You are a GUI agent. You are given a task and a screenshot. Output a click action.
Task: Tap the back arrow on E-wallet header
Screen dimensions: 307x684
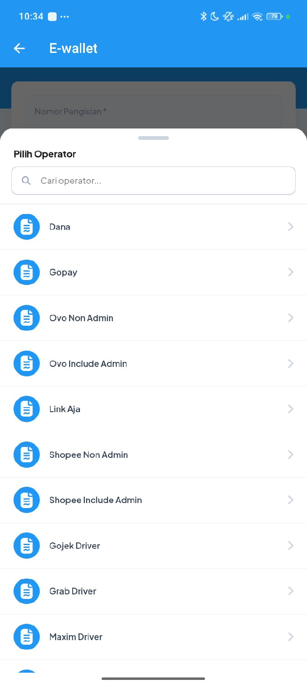(19, 48)
